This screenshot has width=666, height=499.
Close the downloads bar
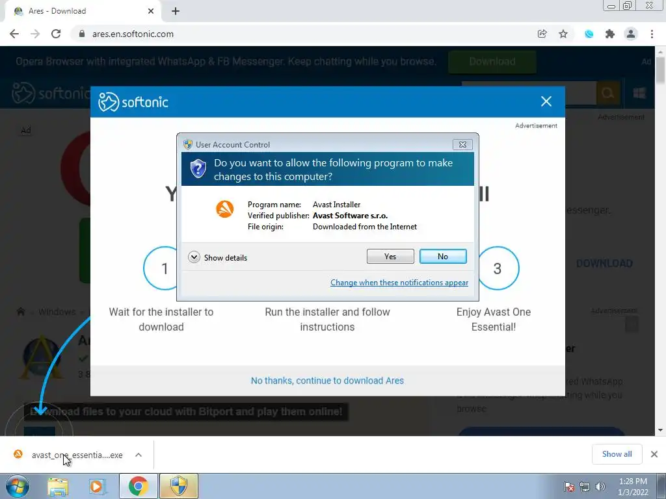[x=654, y=454]
